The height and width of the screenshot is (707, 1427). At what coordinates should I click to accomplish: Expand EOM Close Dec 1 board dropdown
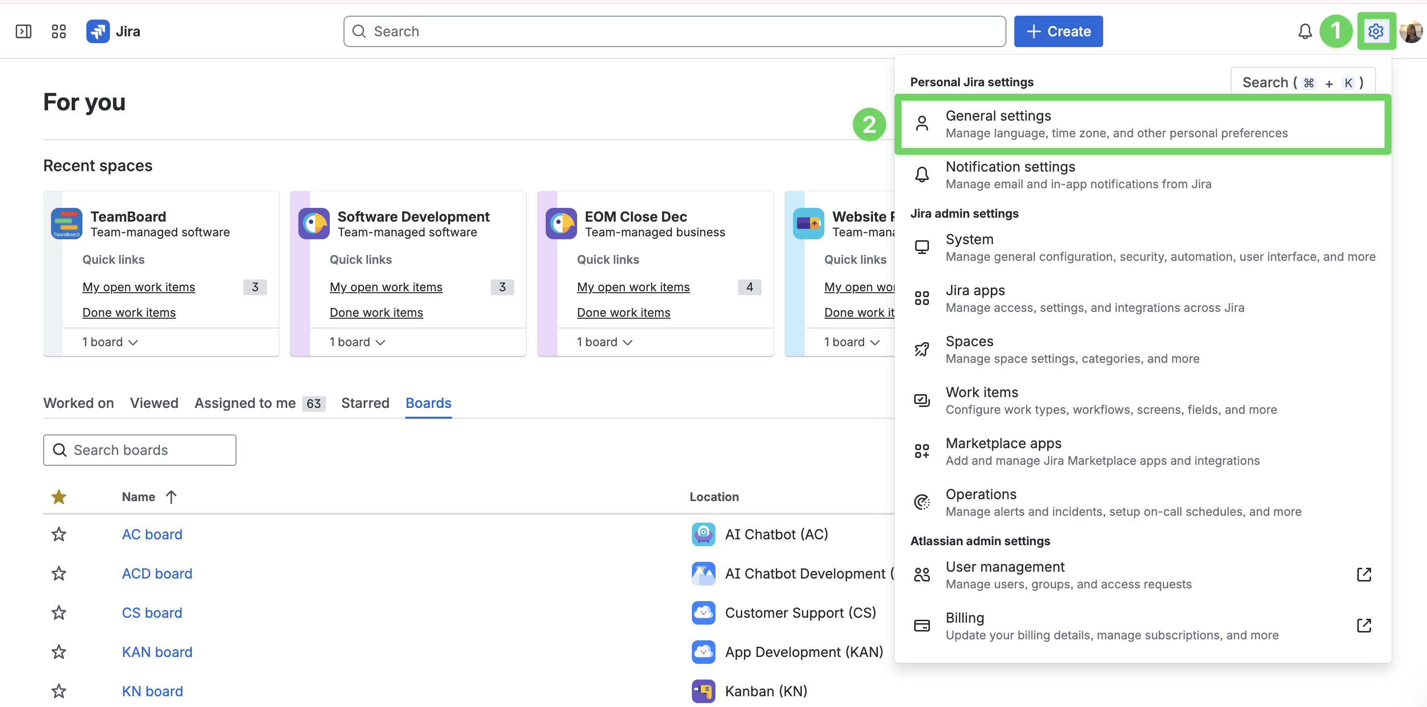(605, 342)
